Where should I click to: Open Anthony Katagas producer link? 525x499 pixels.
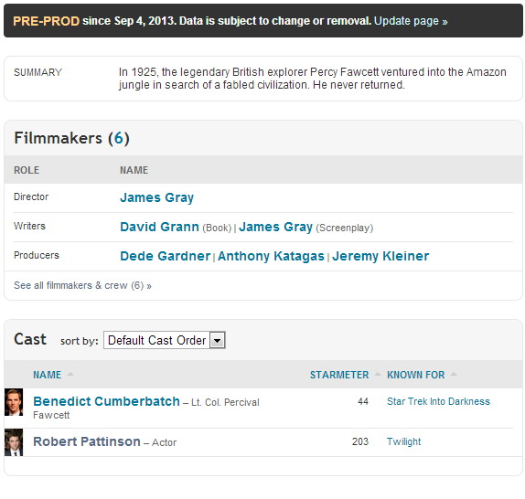click(271, 256)
